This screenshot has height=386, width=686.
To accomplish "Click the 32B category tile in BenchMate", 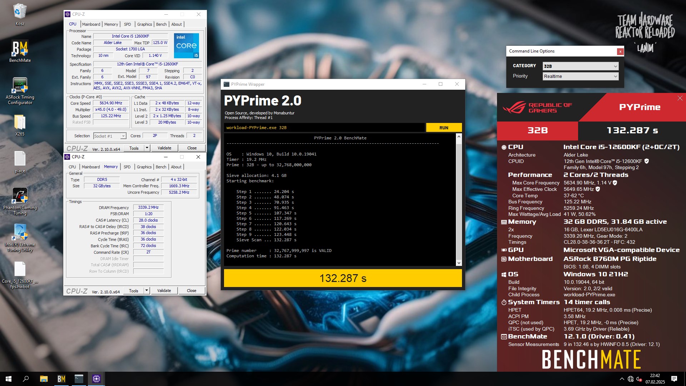I will tap(537, 130).
